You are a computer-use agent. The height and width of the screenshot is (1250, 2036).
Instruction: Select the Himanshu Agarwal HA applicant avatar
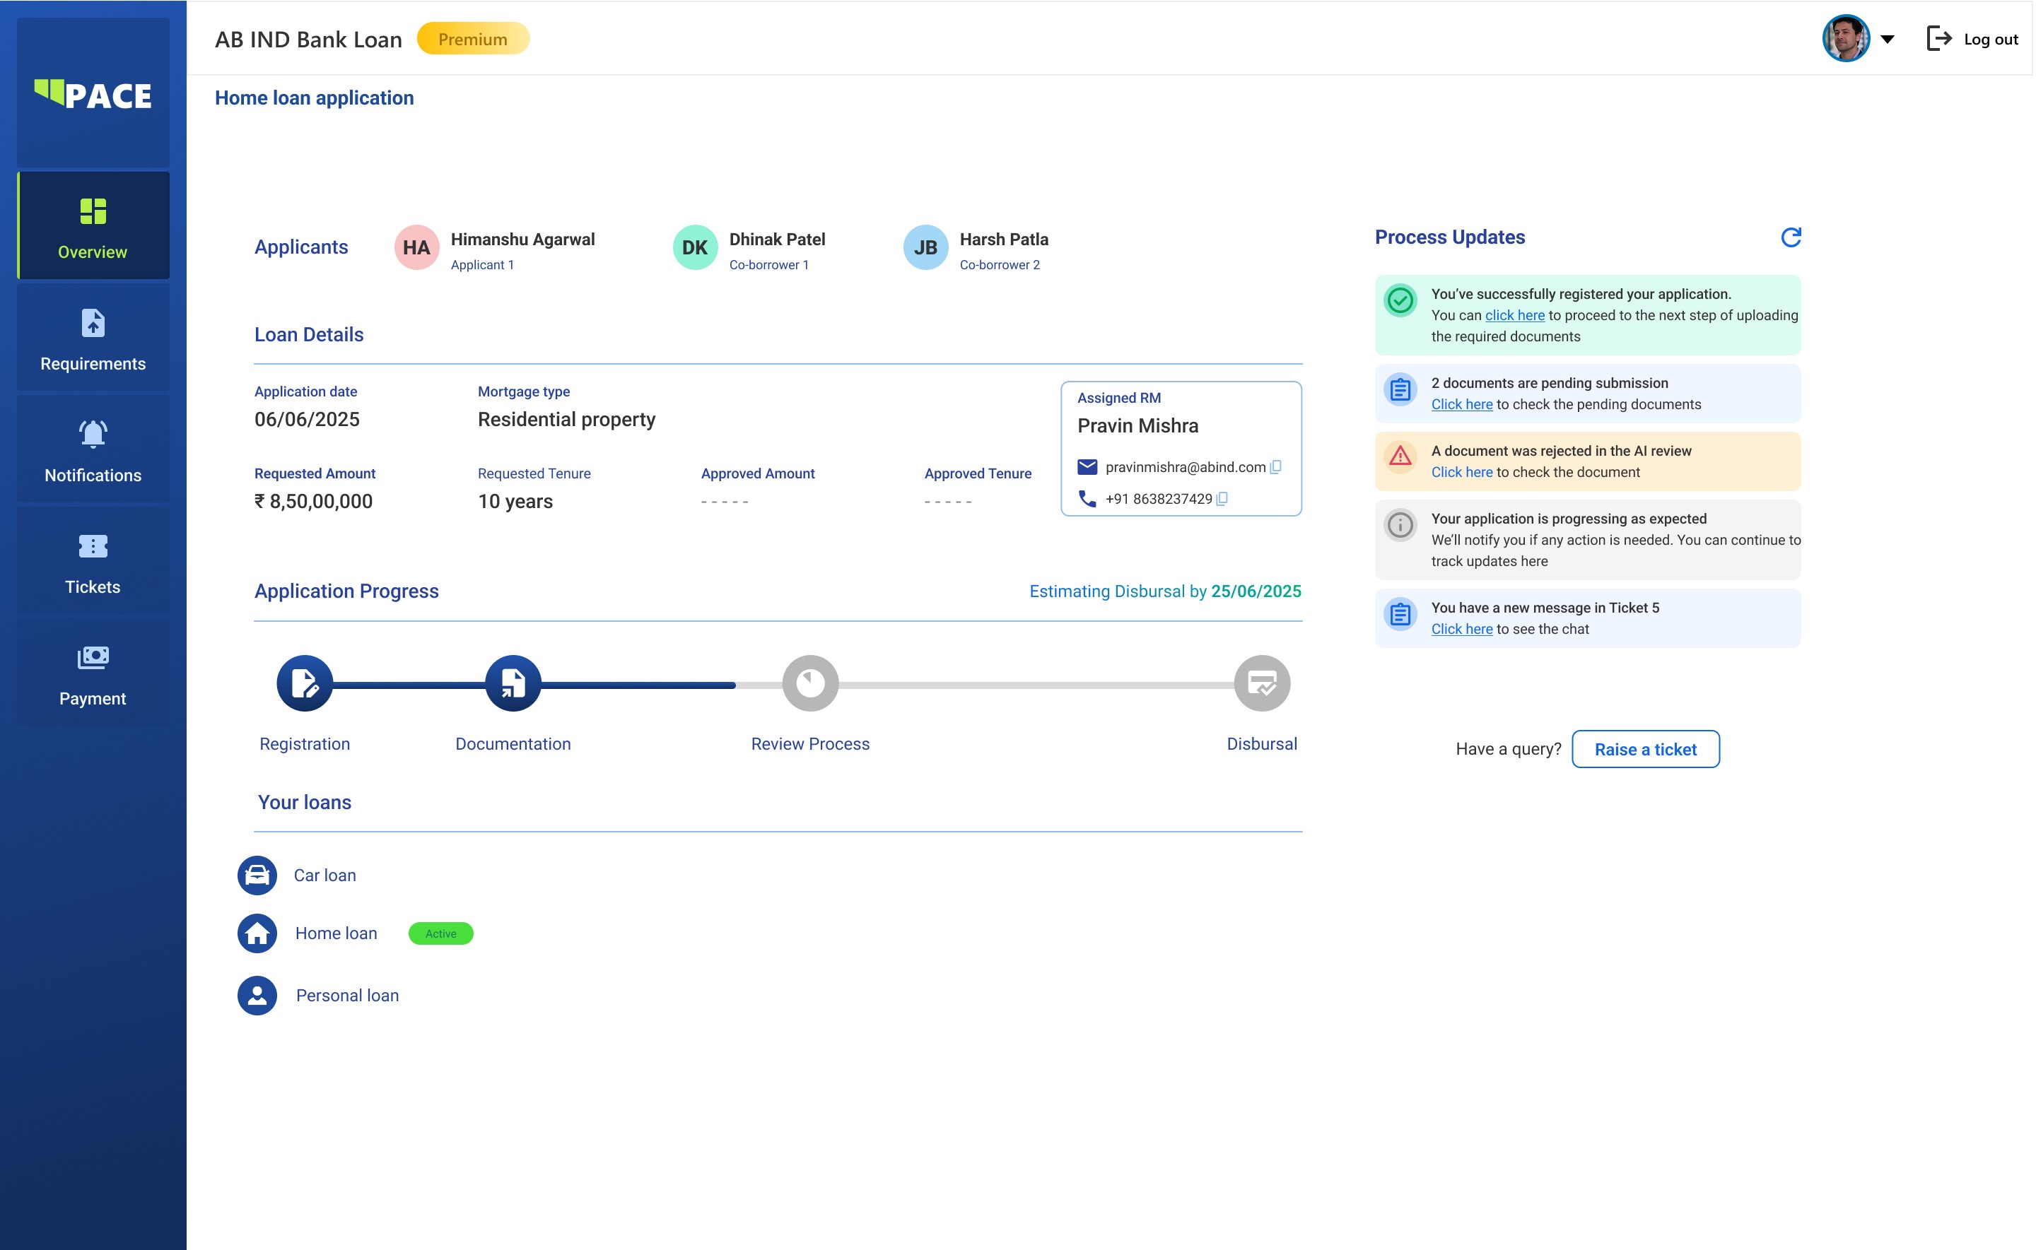click(416, 247)
